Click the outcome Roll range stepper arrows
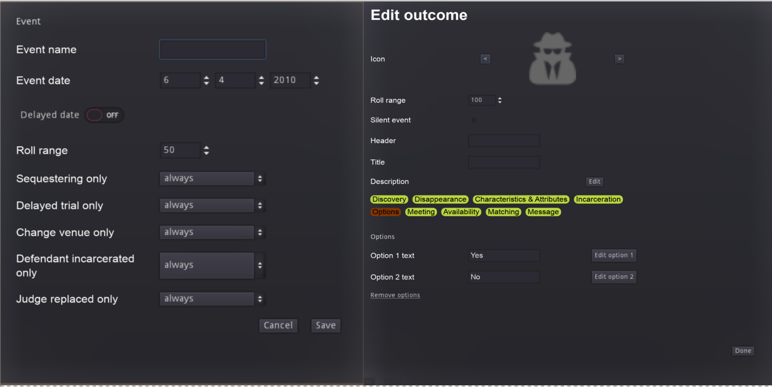 click(500, 100)
